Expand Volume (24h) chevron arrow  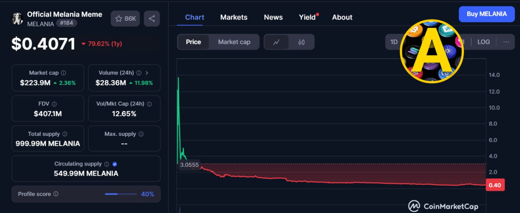click(x=147, y=73)
